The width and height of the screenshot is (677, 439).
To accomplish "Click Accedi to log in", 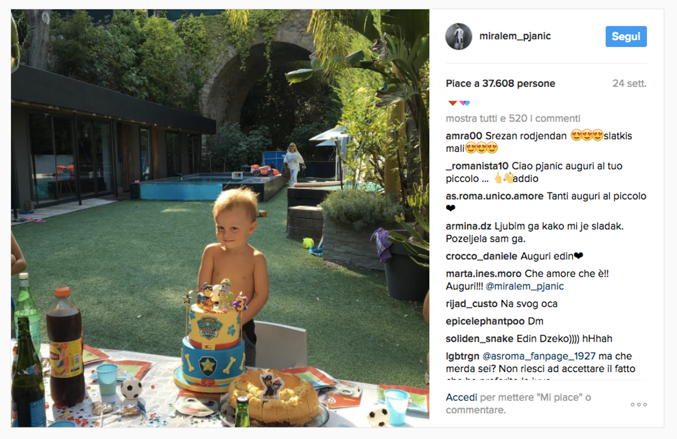I will click(x=461, y=397).
